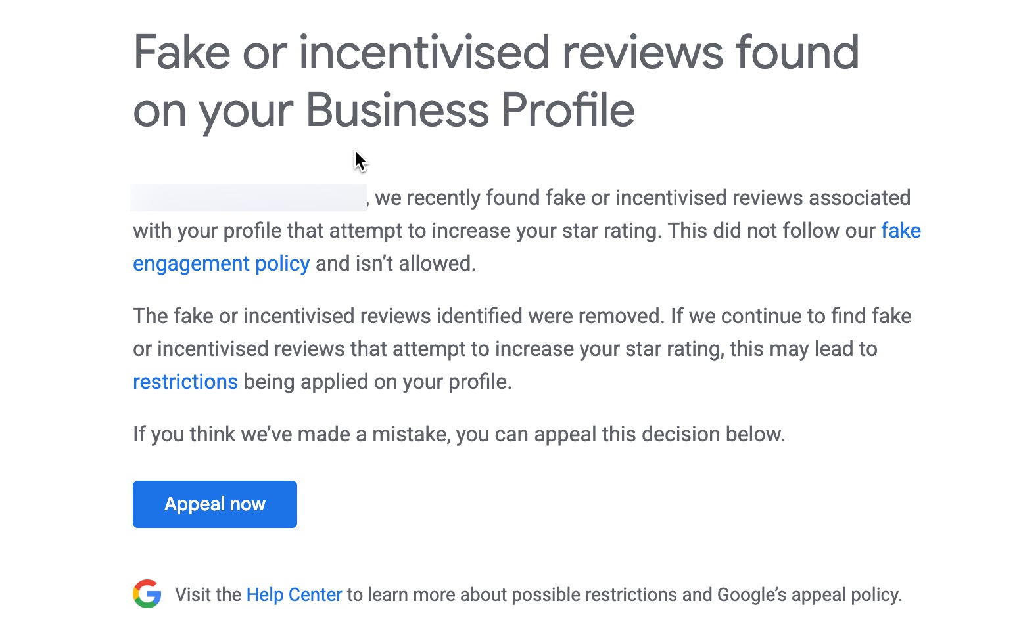The width and height of the screenshot is (1019, 641).
Task: Click "Business Profile" in the heading
Action: pos(470,110)
